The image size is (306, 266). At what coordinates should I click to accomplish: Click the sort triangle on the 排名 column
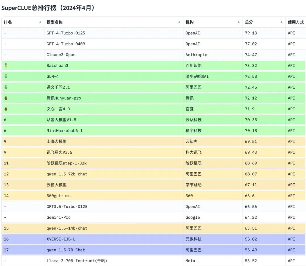[39, 22]
